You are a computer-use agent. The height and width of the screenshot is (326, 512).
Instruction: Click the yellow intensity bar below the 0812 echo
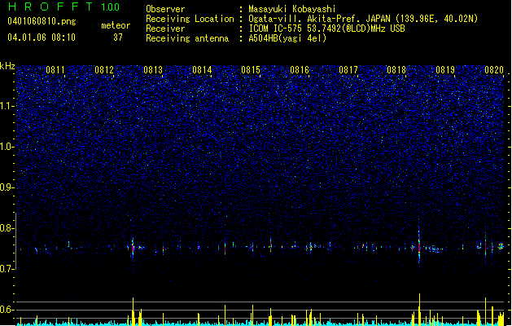(133, 311)
